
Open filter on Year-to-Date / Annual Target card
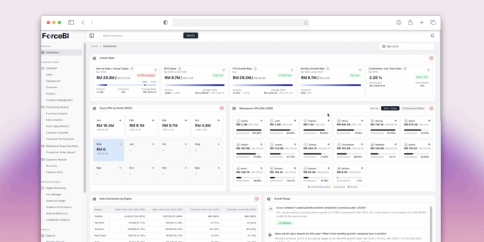(155, 70)
